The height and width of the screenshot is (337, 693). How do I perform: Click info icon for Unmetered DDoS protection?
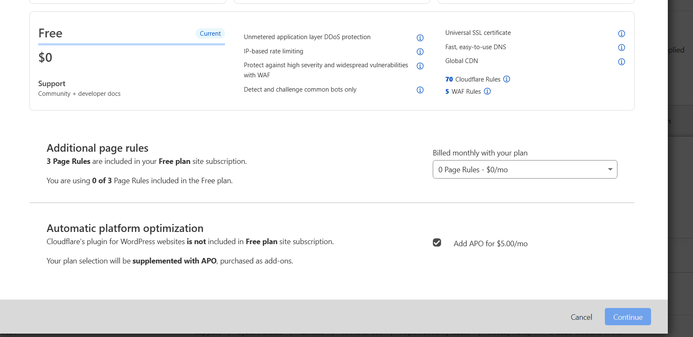coord(420,38)
